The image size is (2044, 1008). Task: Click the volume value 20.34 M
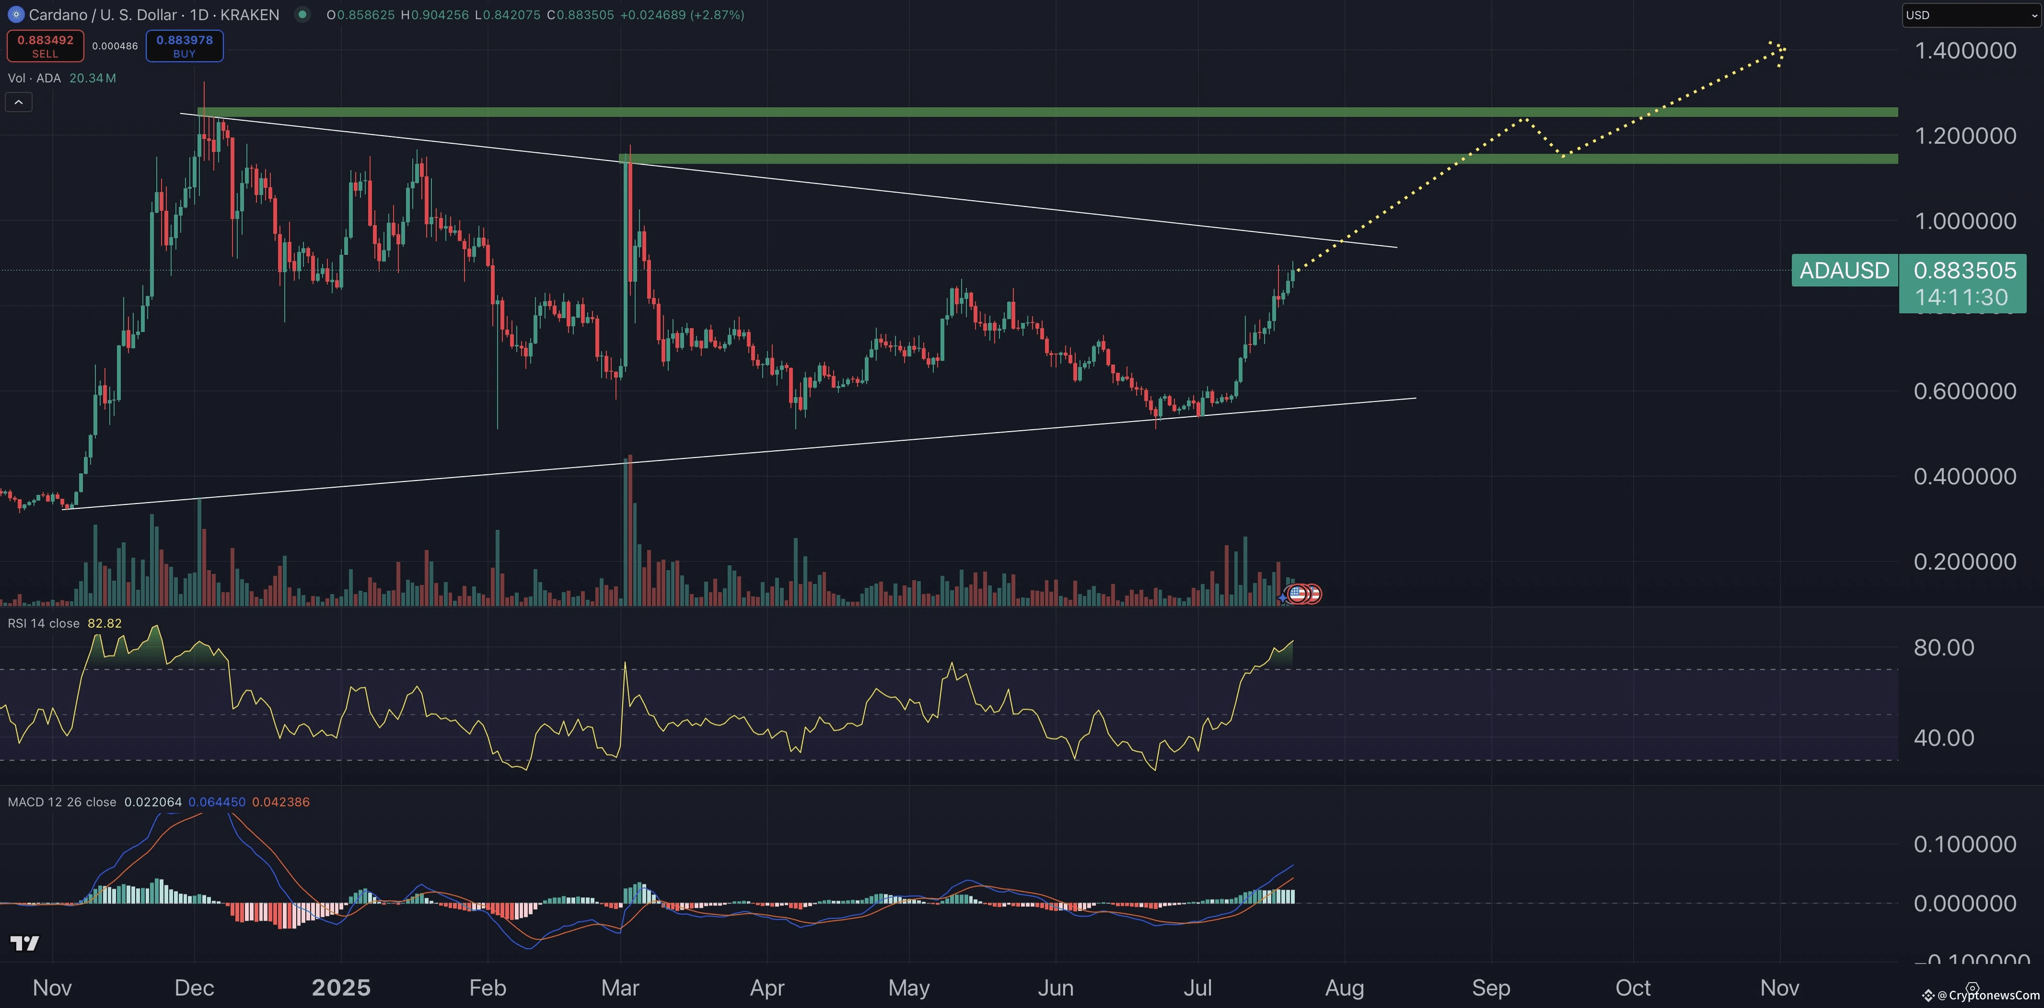click(93, 78)
